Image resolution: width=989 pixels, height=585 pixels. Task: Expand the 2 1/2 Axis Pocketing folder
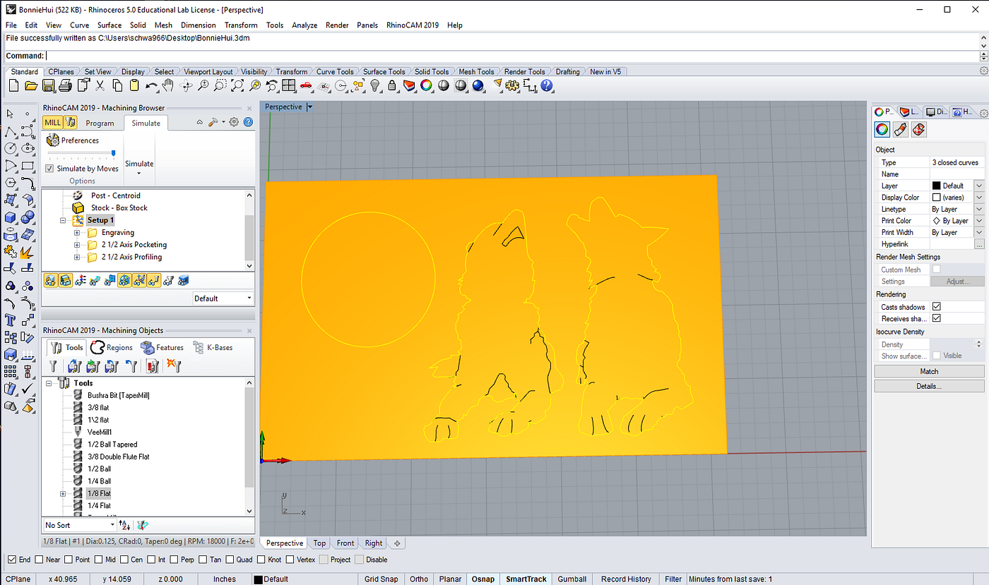[77, 245]
